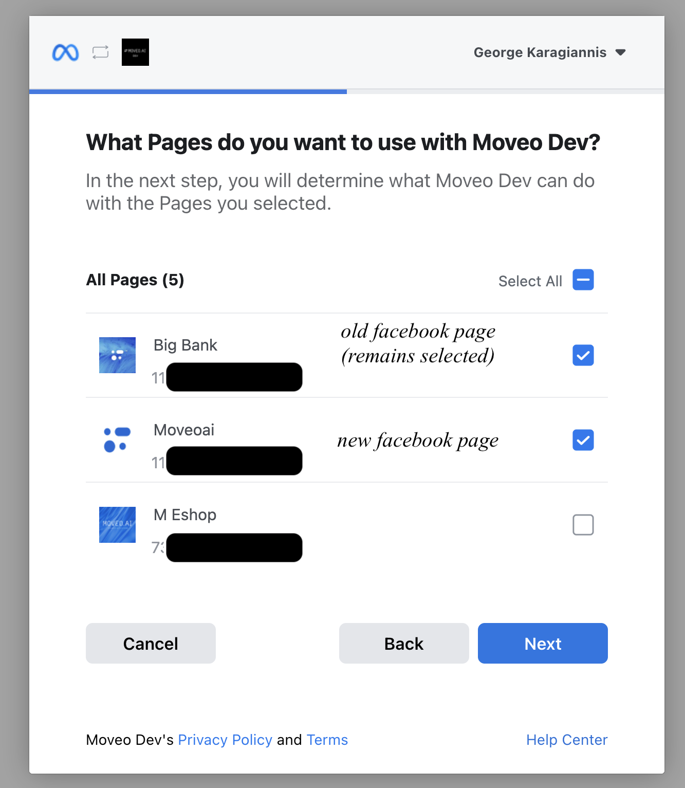This screenshot has width=685, height=788.
Task: Click the Moveo Dev app logo
Action: tap(135, 52)
